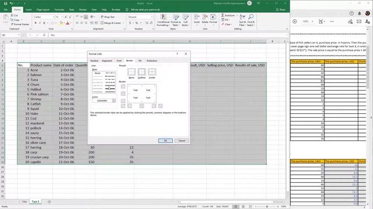Open Format cells ribbon menu
Image resolution: width=373 pixels, height=209 pixels.
(x=213, y=19)
